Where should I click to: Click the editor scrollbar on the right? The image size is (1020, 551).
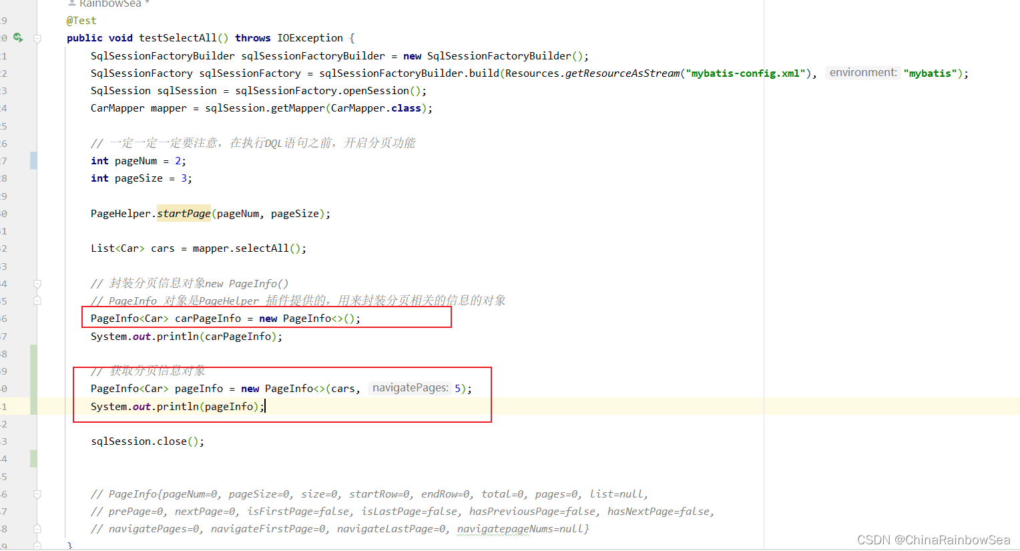point(1016,267)
